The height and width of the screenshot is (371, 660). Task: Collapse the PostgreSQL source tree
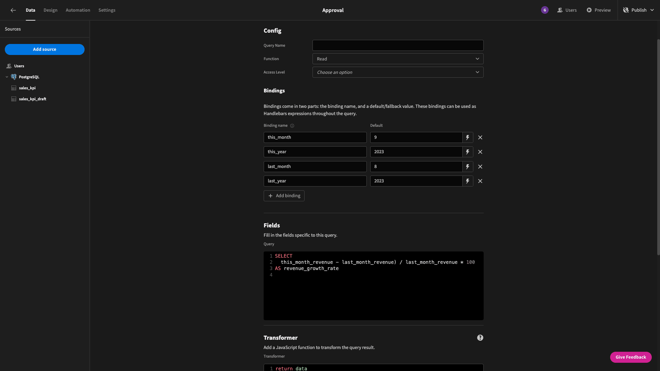[7, 77]
